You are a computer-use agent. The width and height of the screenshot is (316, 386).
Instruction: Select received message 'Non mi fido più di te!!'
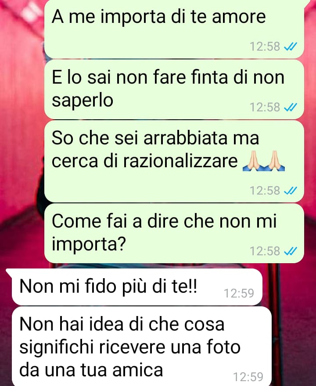point(137,287)
